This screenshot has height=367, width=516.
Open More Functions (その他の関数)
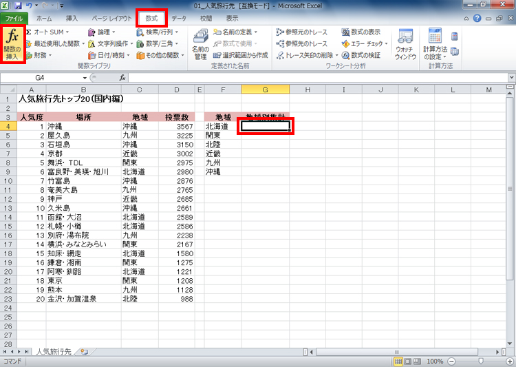[160, 55]
